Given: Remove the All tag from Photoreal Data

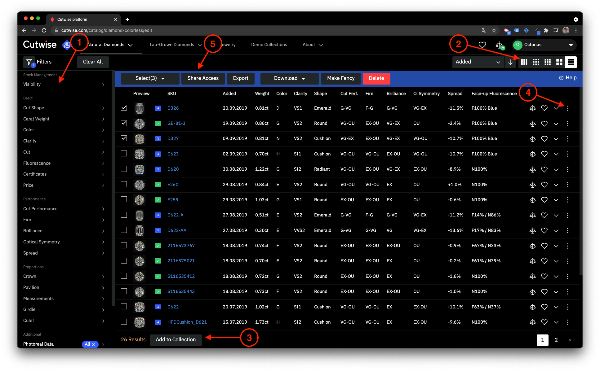Looking at the screenshot, I should point(93,344).
